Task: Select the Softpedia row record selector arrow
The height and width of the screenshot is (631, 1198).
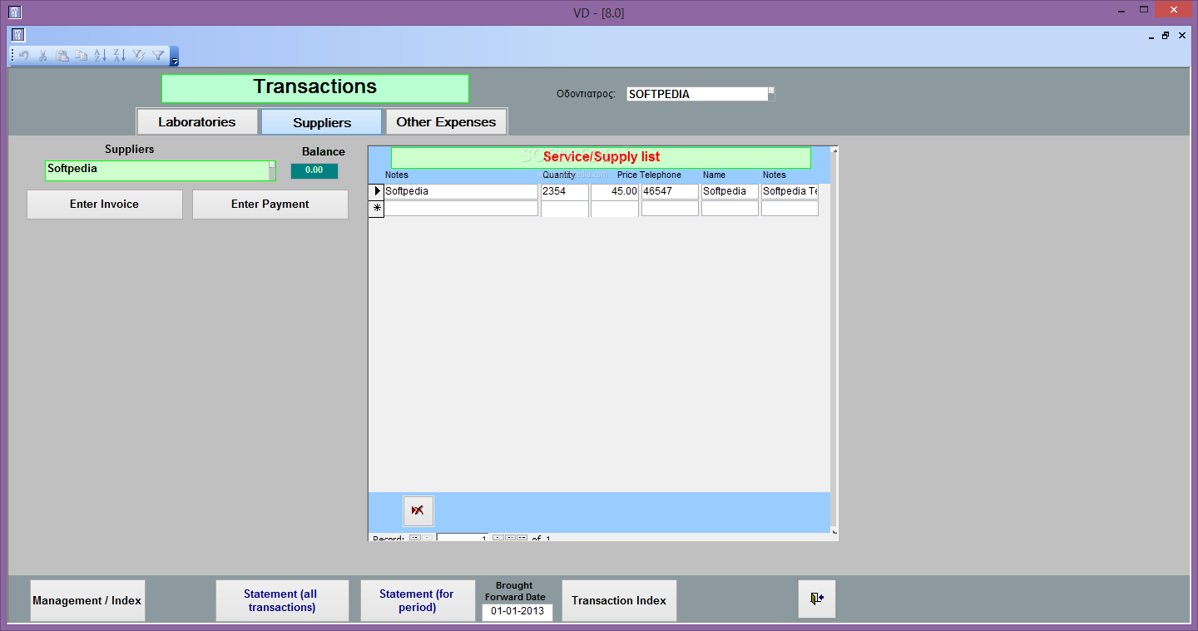Action: [376, 191]
